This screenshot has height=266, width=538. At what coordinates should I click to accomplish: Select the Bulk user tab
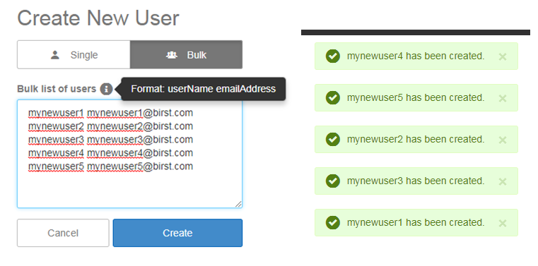click(187, 55)
